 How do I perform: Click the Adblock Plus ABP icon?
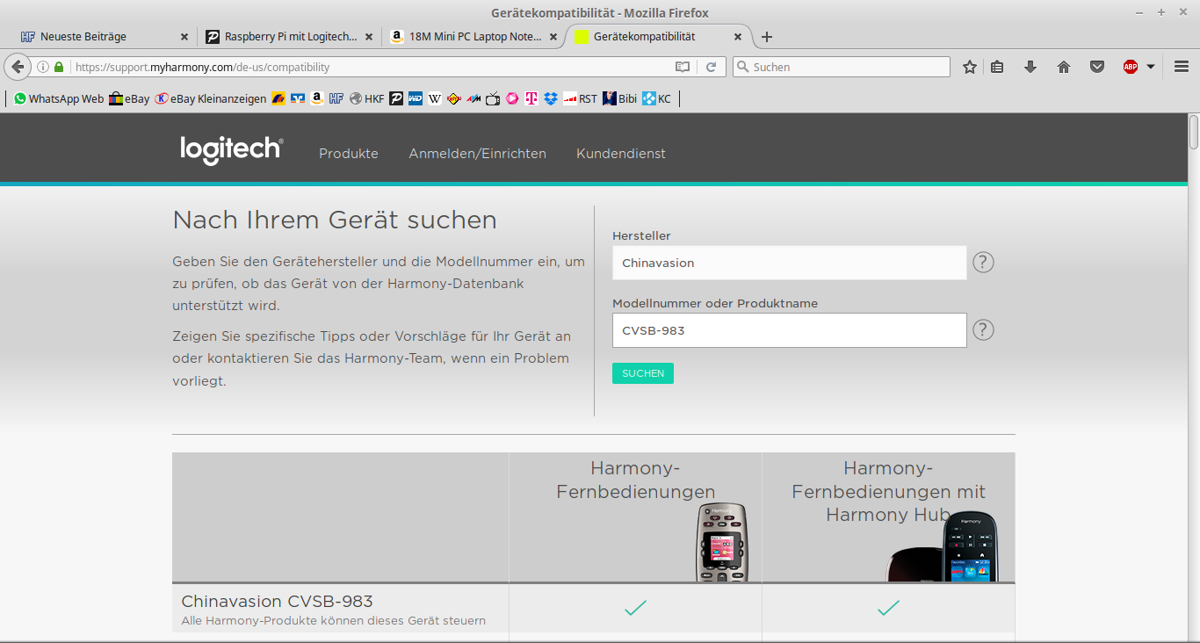coord(1131,67)
